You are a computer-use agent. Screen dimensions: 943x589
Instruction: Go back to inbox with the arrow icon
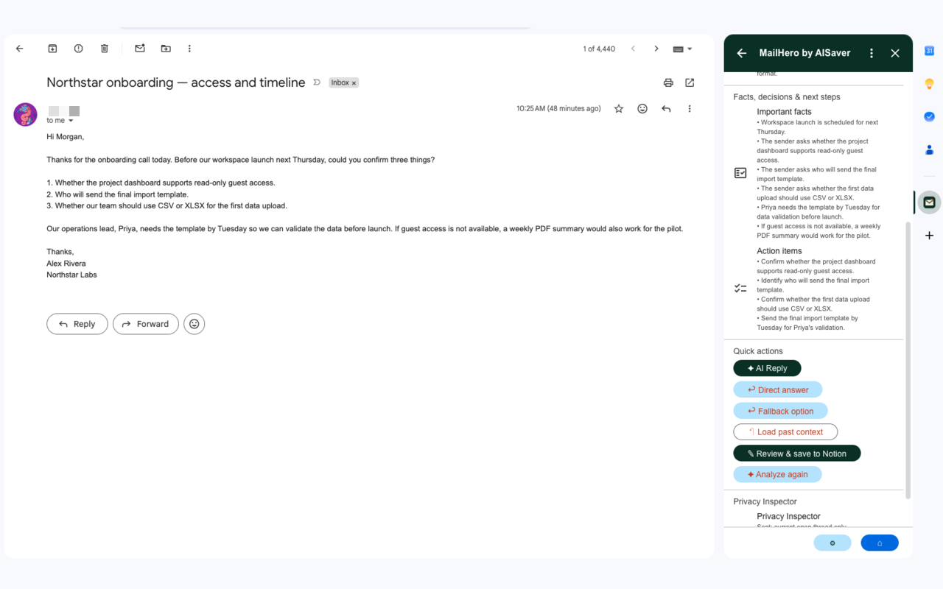[x=20, y=49]
